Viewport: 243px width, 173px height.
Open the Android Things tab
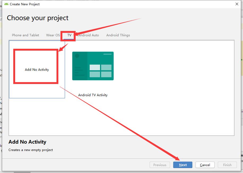[118, 35]
